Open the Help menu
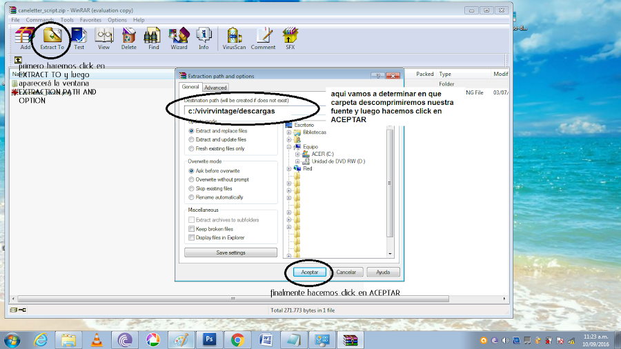The height and width of the screenshot is (349, 621). (139, 20)
